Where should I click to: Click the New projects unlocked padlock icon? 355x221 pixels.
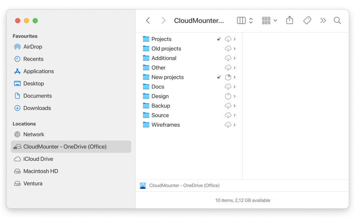[219, 77]
